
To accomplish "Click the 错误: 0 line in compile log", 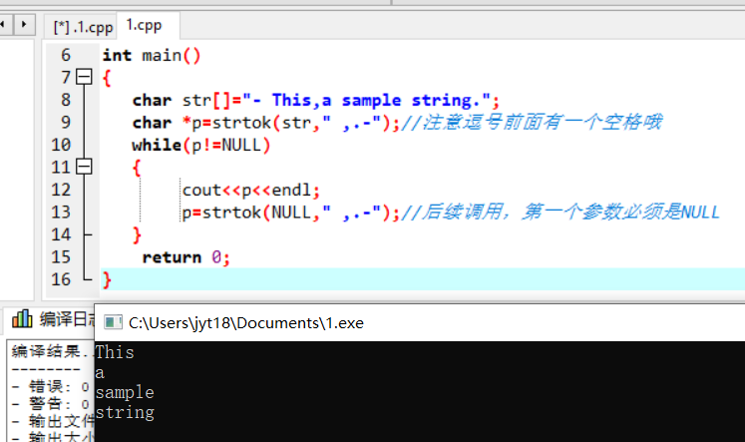I will click(51, 386).
